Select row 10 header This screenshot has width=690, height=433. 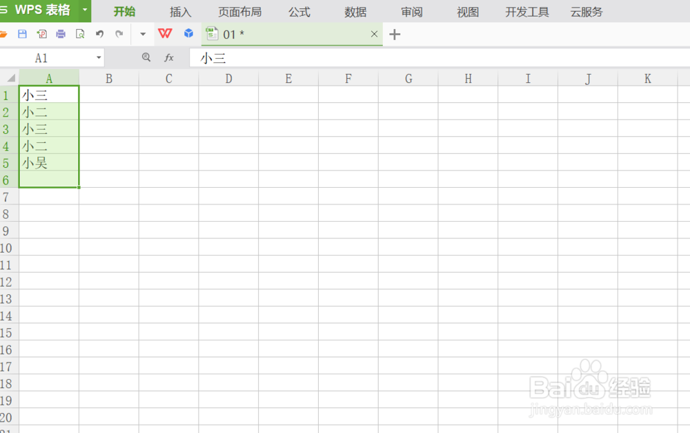9,247
